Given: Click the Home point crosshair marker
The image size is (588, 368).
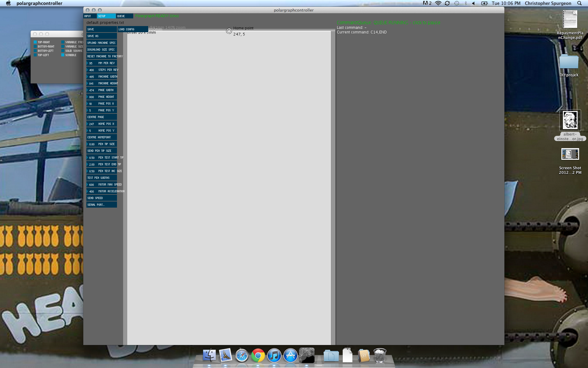Looking at the screenshot, I should point(229,31).
